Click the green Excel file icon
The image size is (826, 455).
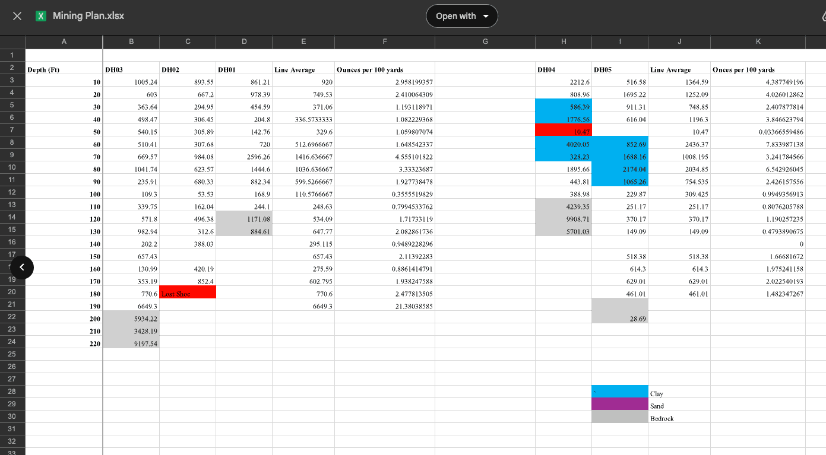[41, 16]
